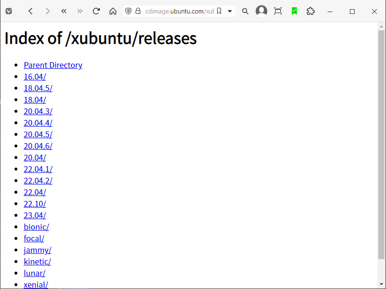
Task: Open the 22.04/ directory link
Action: point(35,192)
